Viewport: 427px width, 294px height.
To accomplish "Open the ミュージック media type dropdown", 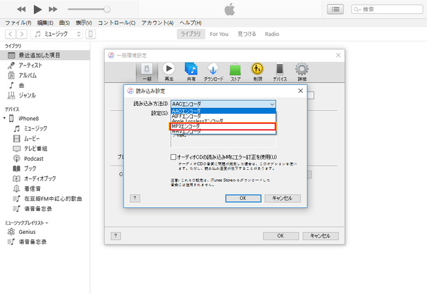I will (x=56, y=34).
